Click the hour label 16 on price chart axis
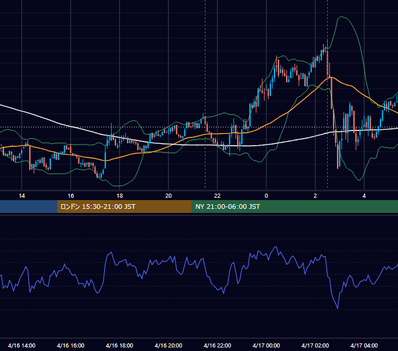The height and width of the screenshot is (351, 398). tap(71, 196)
